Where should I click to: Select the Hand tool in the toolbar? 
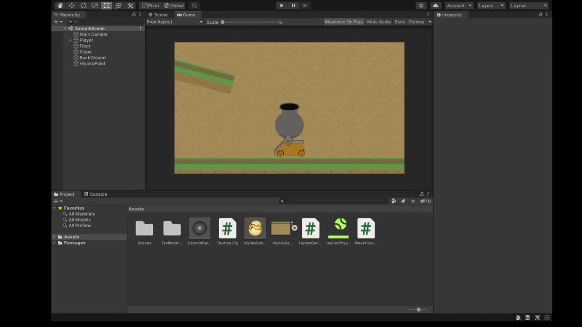click(x=60, y=5)
